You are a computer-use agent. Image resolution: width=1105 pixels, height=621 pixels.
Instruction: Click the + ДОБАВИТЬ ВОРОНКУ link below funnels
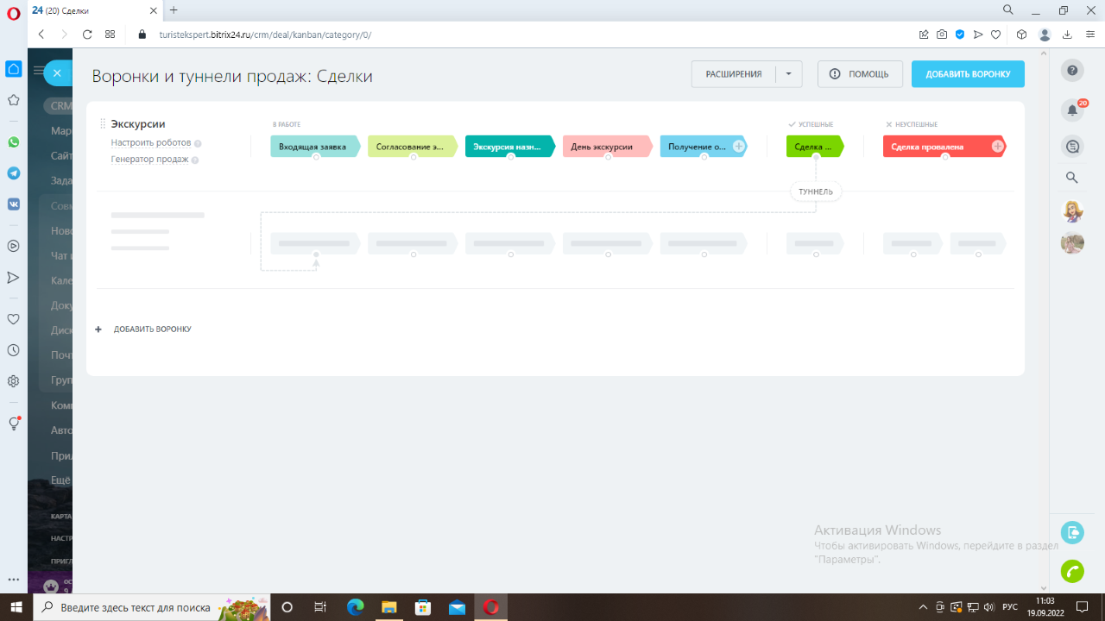pos(143,329)
